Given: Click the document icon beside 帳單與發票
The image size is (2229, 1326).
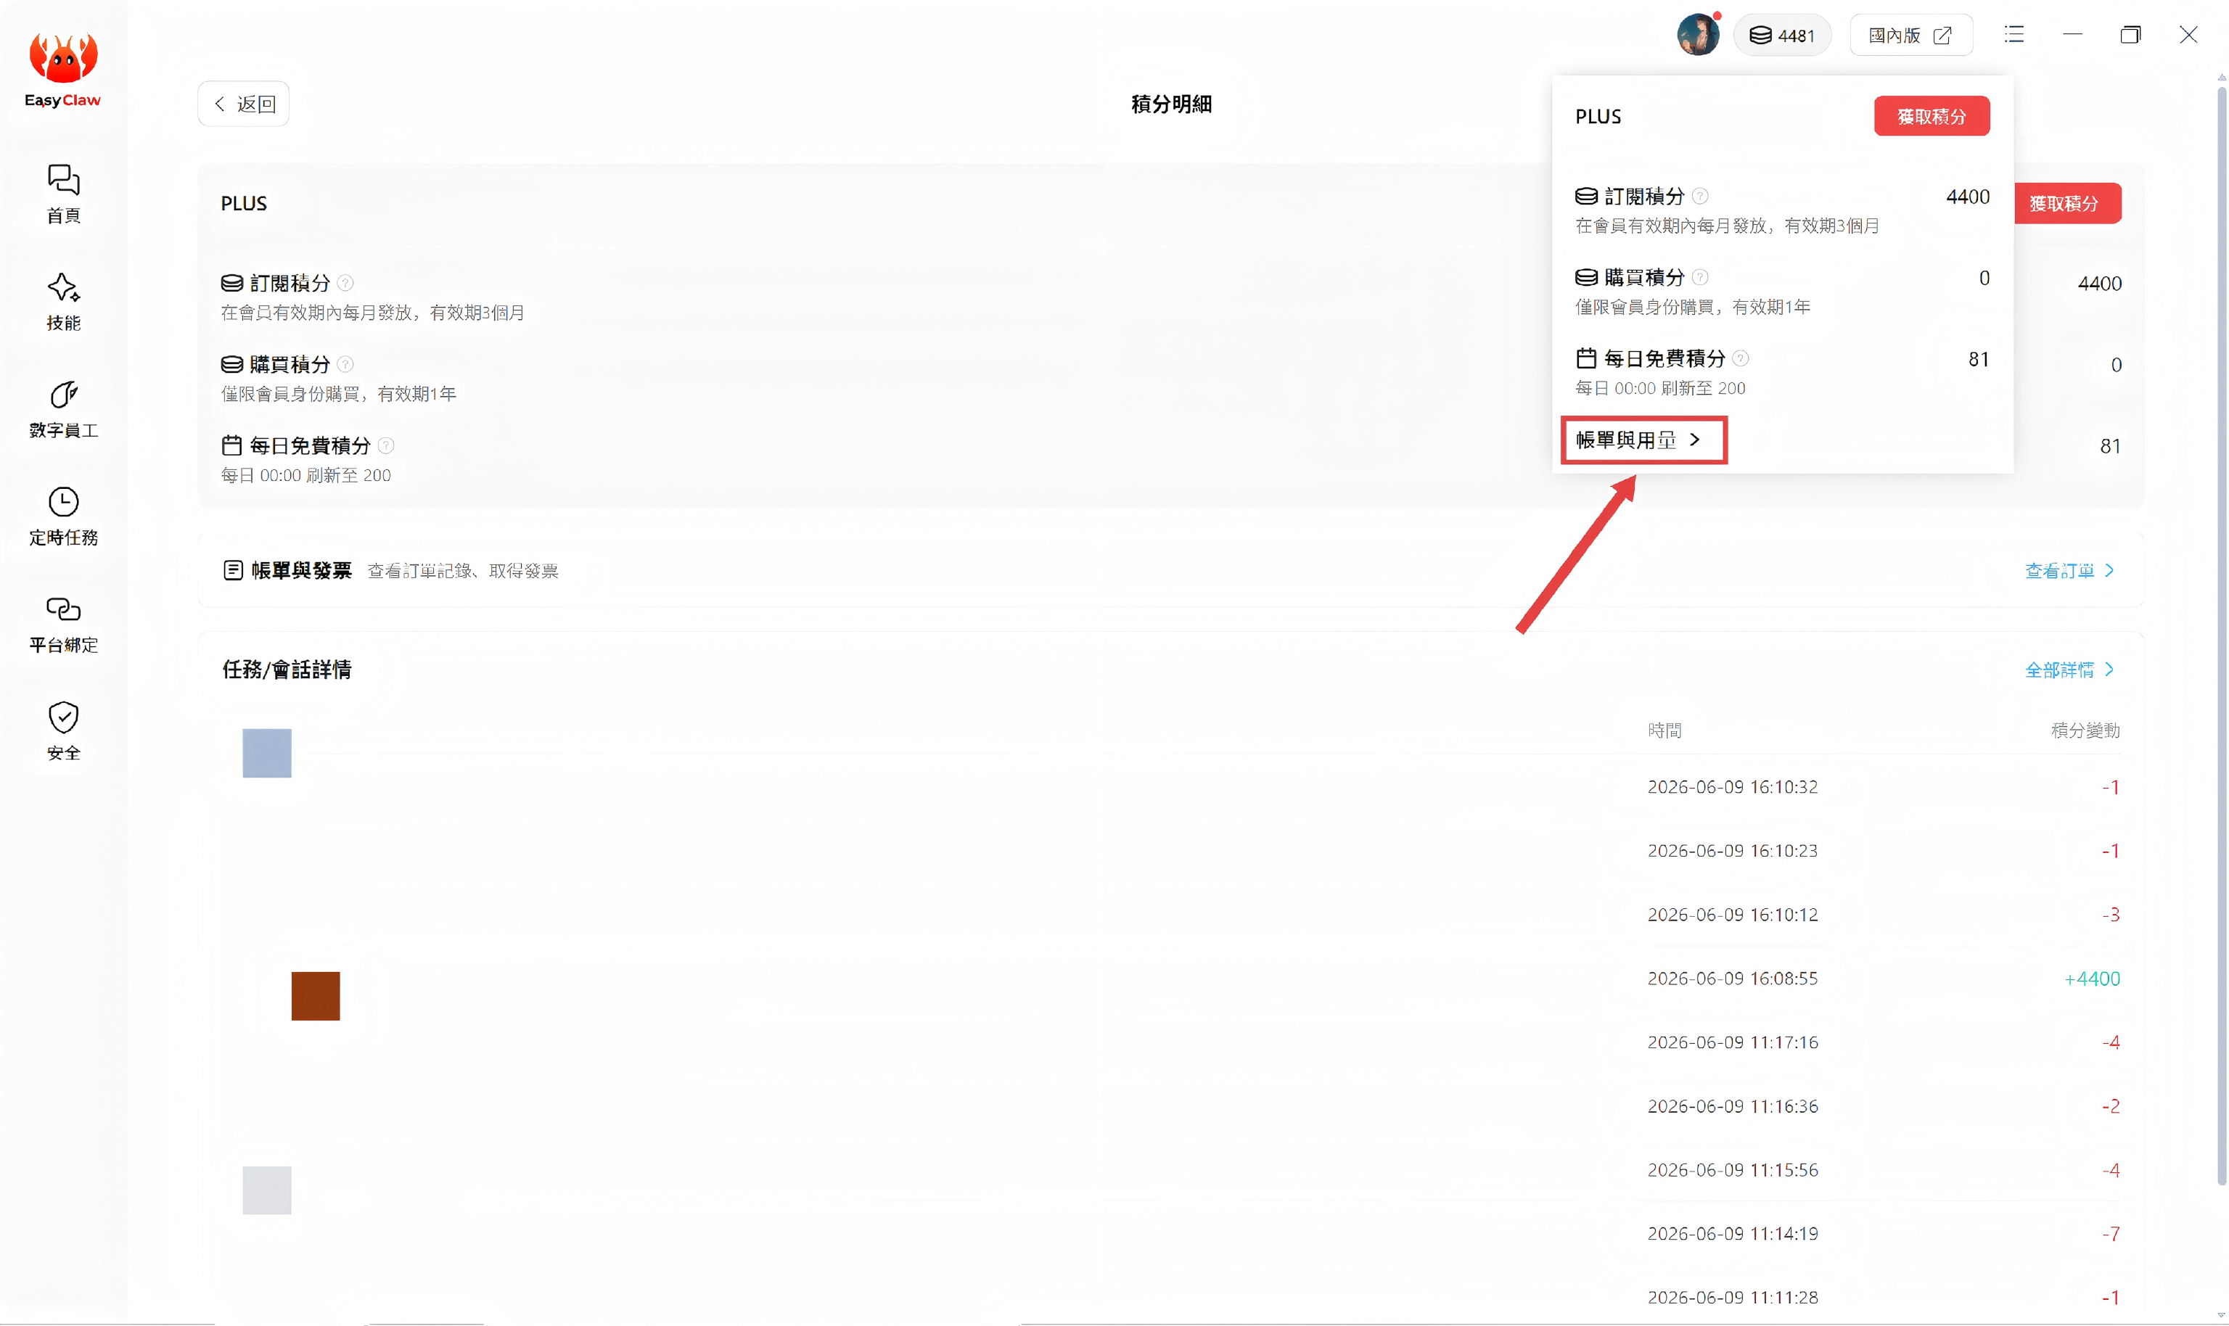Looking at the screenshot, I should tap(232, 570).
